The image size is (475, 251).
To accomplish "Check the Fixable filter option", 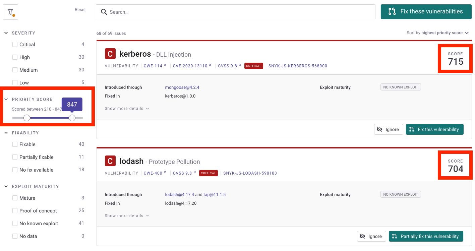I will click(x=15, y=144).
